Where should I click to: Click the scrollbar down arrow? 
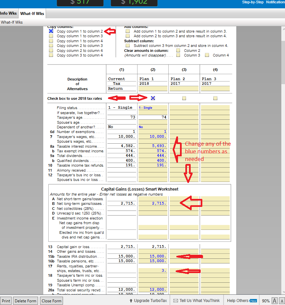click(283, 292)
